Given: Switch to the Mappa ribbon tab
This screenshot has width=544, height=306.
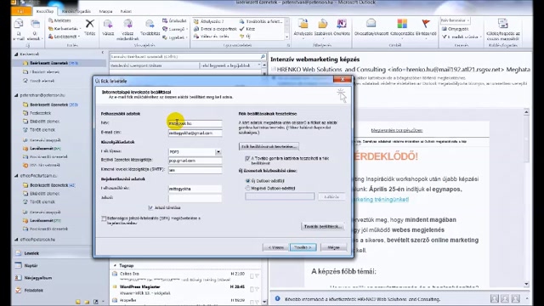Looking at the screenshot, I should point(105,11).
